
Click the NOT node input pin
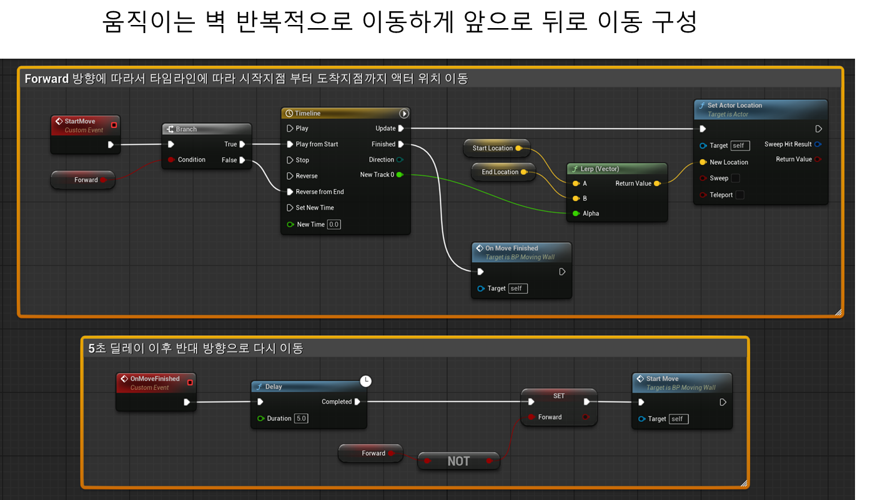click(427, 461)
